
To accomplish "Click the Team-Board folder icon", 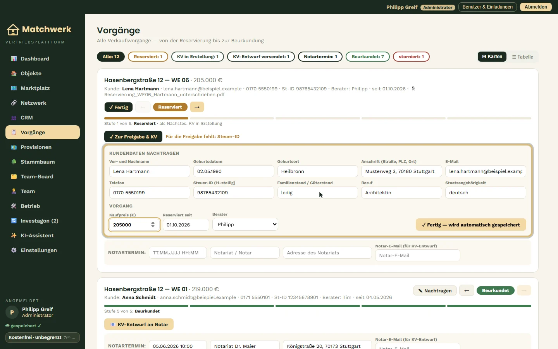I will point(14,176).
